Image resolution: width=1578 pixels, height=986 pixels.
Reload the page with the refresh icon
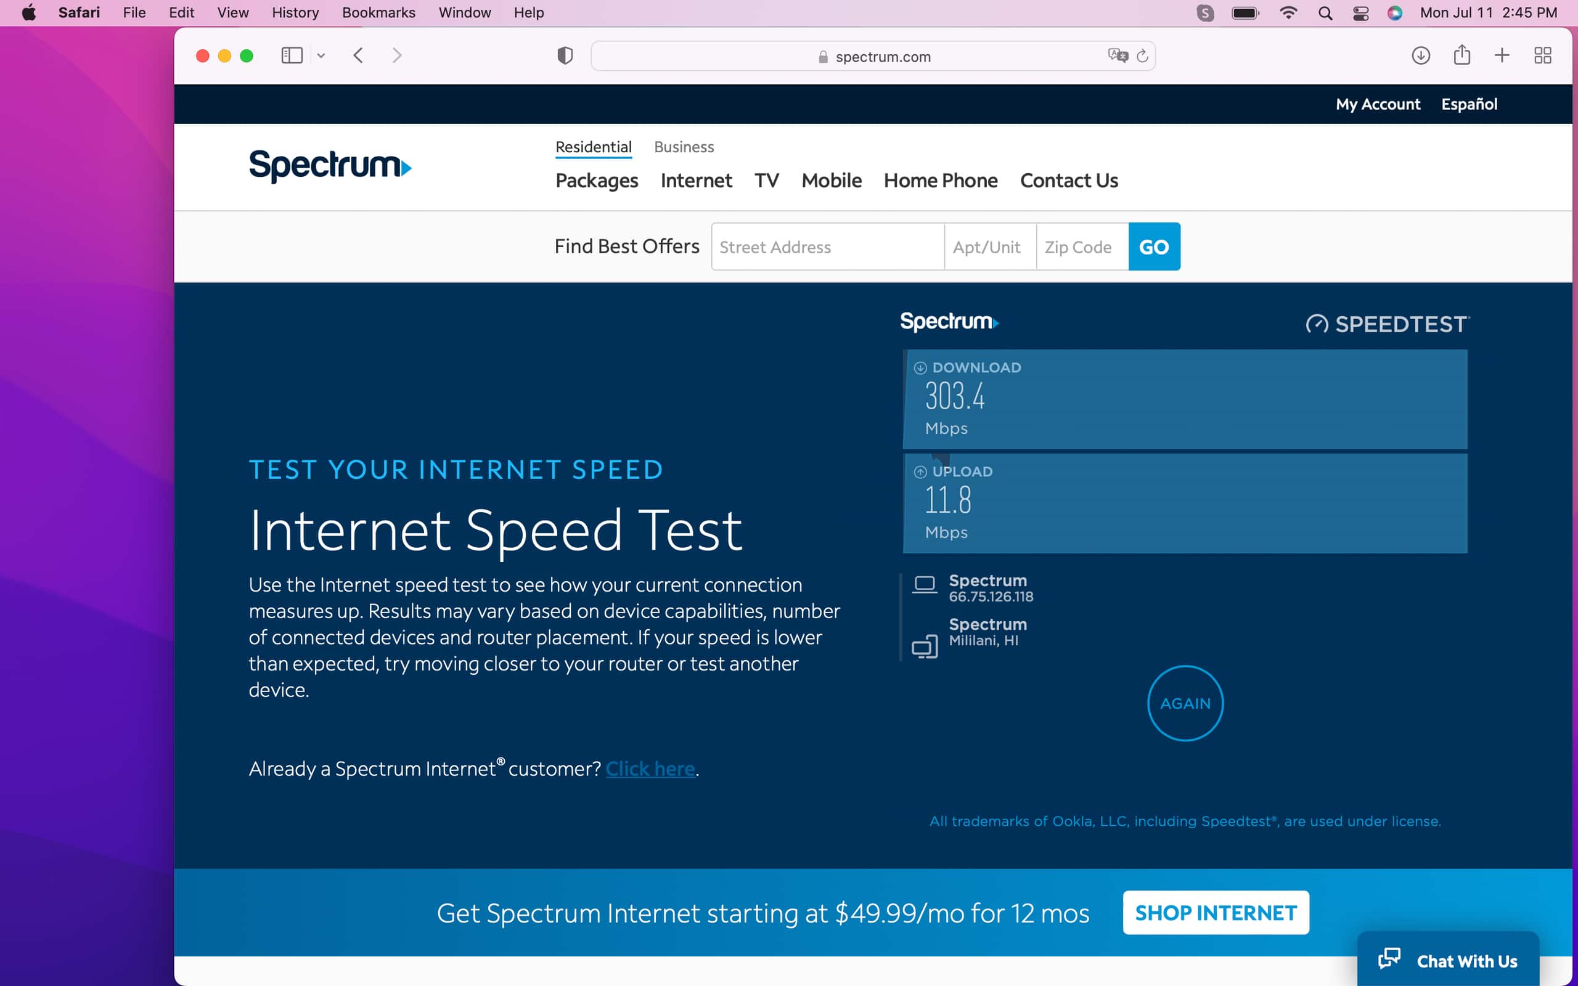(x=1142, y=56)
